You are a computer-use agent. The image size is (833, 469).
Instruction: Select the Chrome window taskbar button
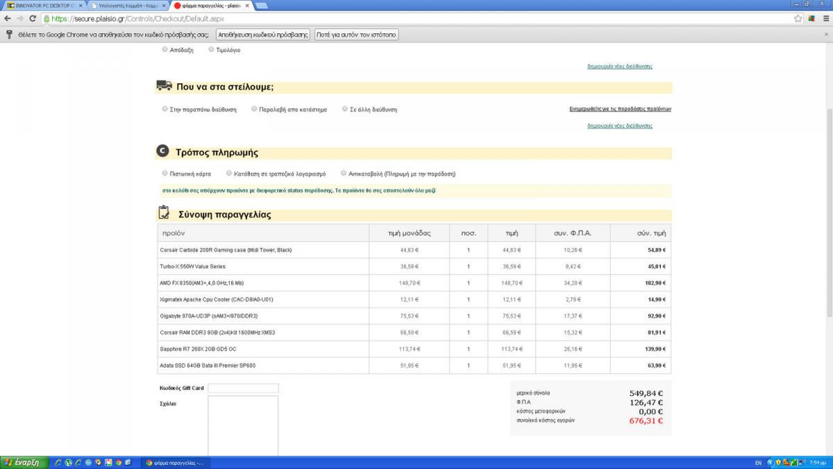(175, 463)
